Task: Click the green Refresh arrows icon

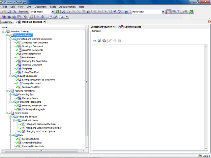Action: [x=191, y=12]
